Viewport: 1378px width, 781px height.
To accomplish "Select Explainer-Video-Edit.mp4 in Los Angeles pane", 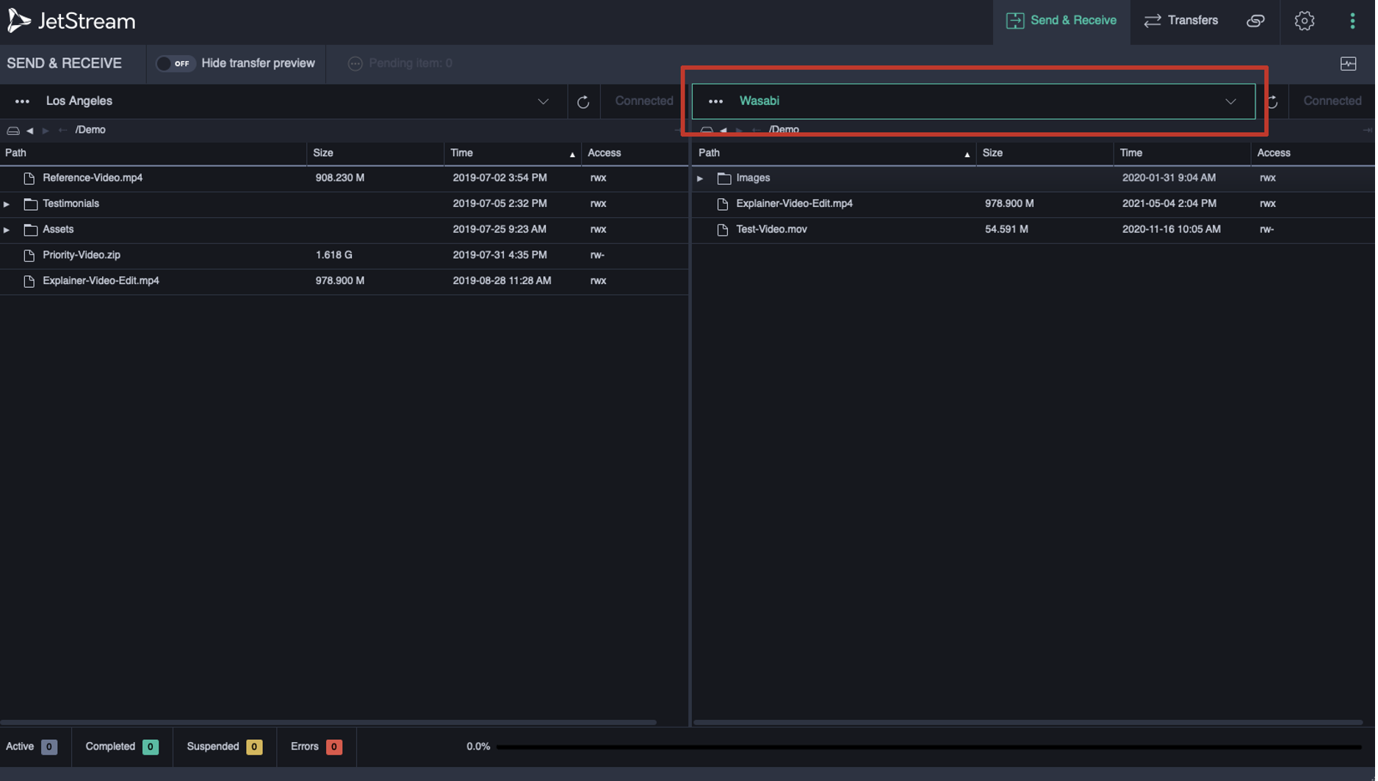I will point(344,281).
